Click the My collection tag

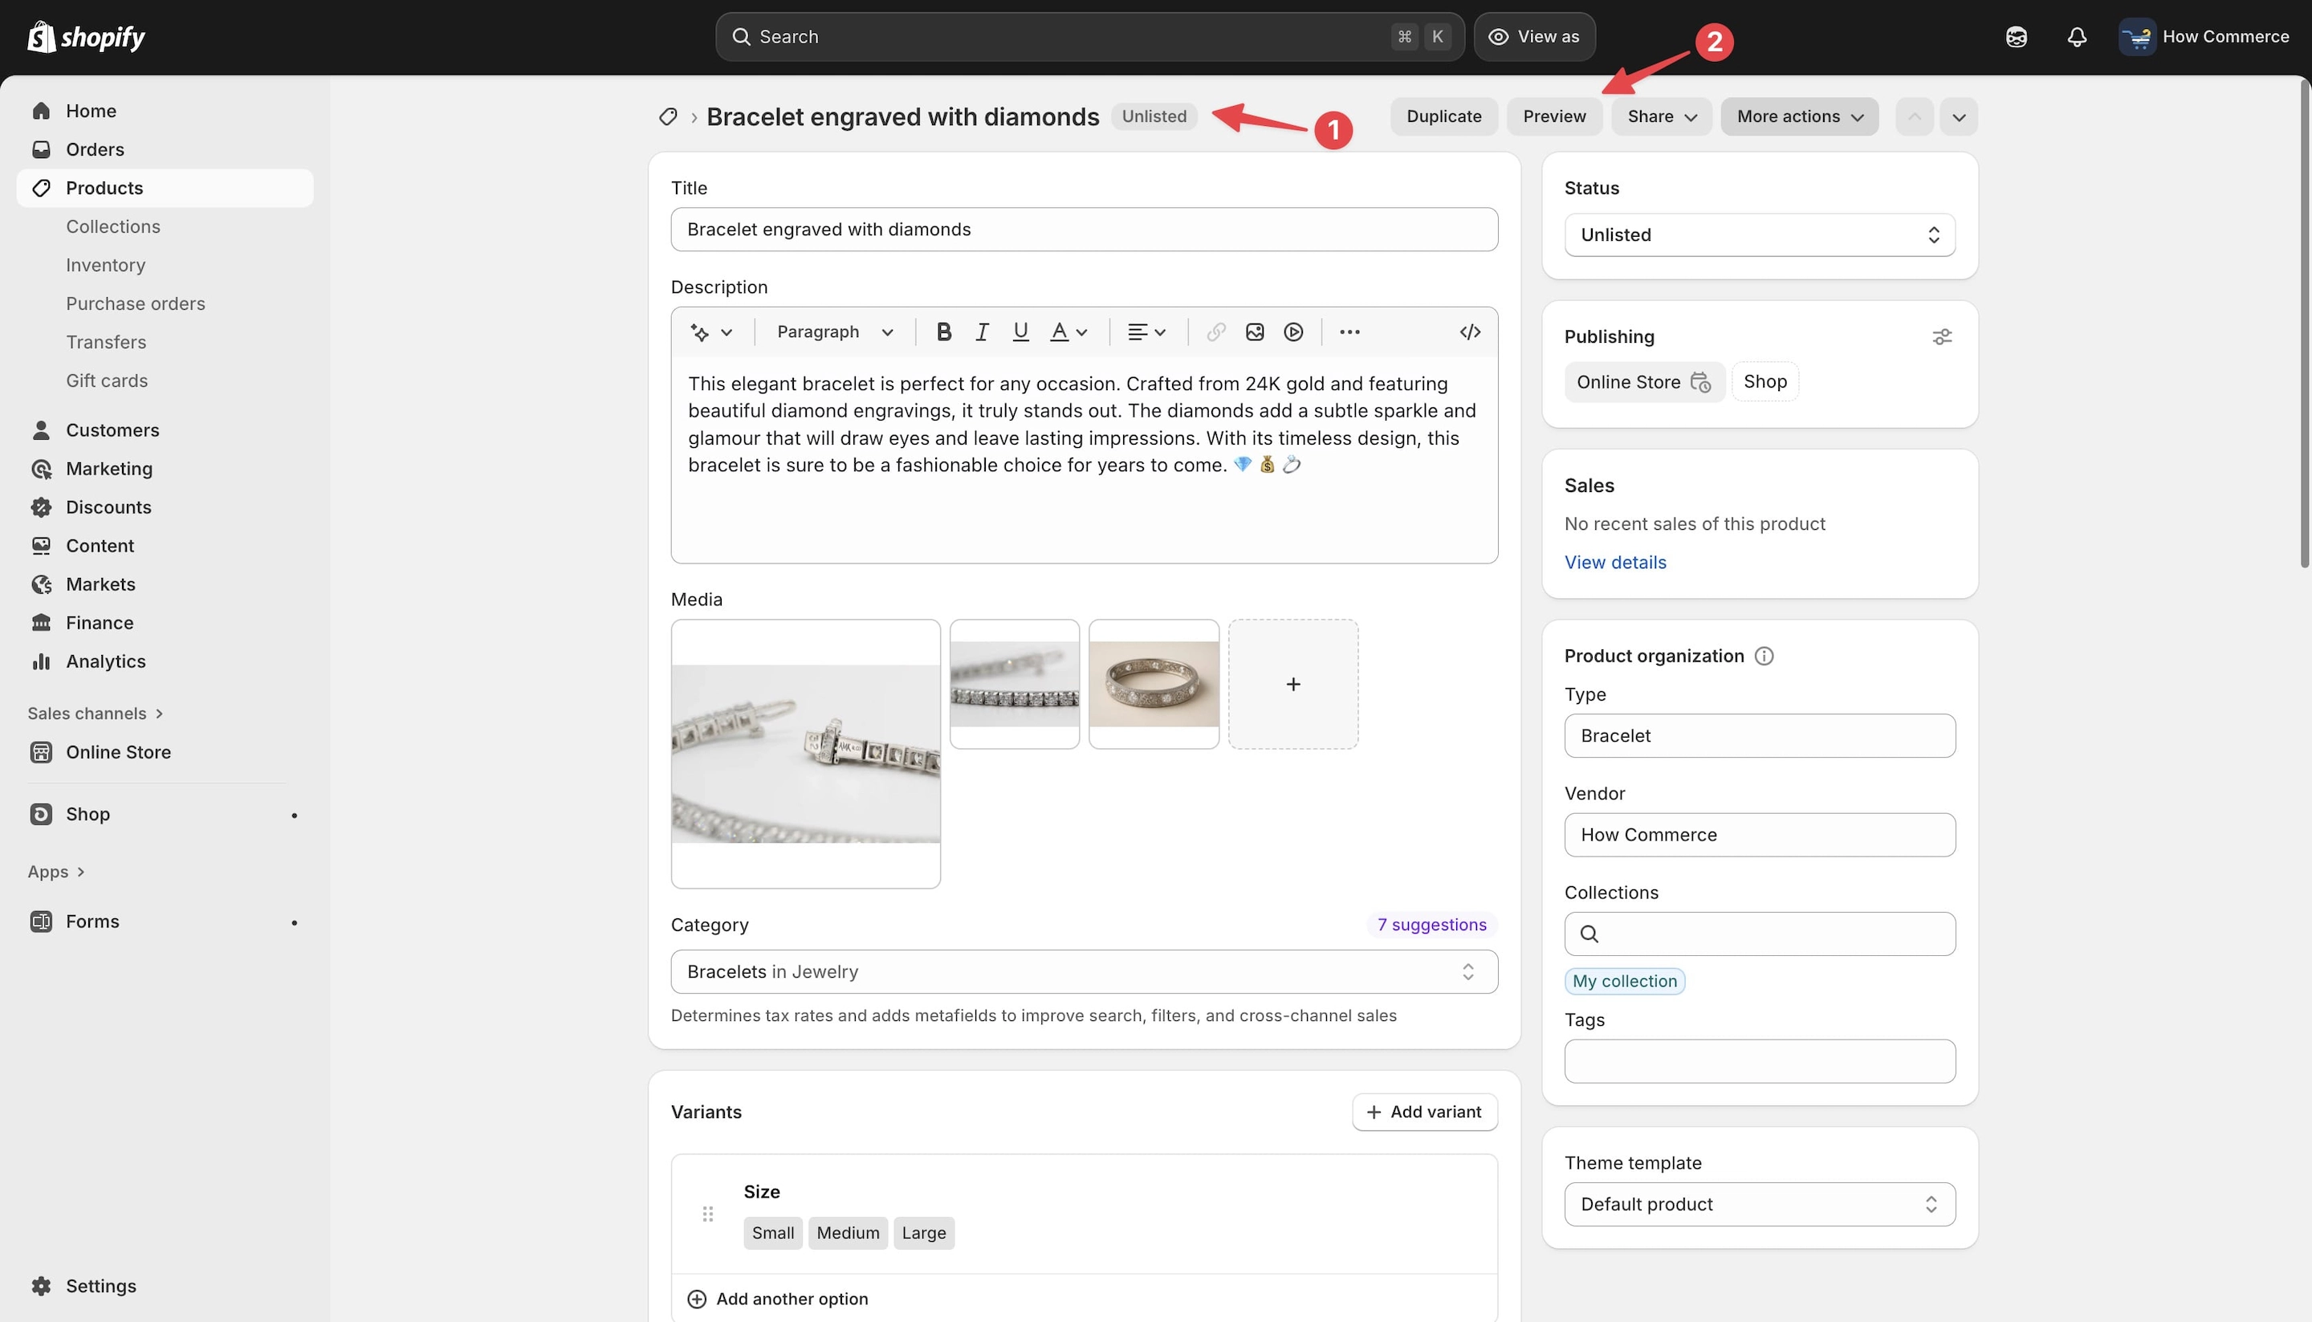tap(1624, 981)
